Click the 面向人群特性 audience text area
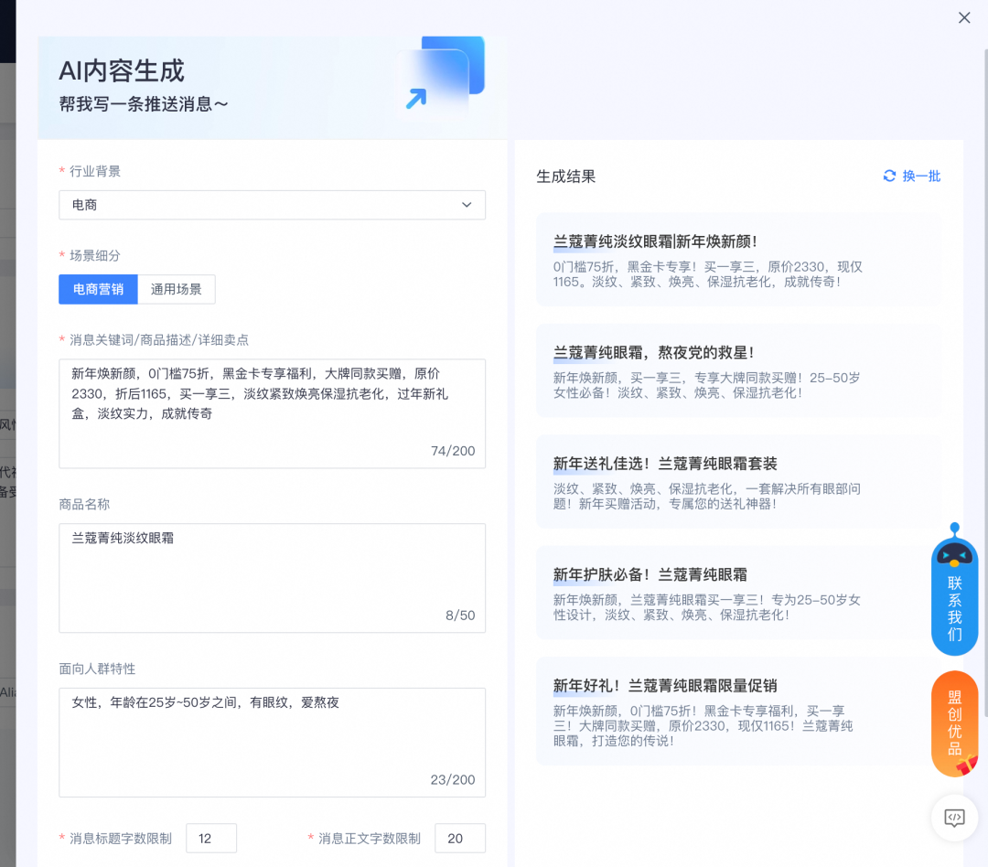The height and width of the screenshot is (867, 988). tap(273, 743)
